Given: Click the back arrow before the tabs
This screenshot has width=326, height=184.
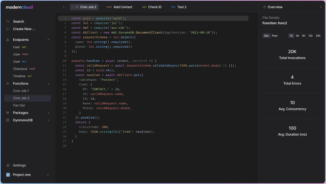Looking at the screenshot, I should coord(64,7).
